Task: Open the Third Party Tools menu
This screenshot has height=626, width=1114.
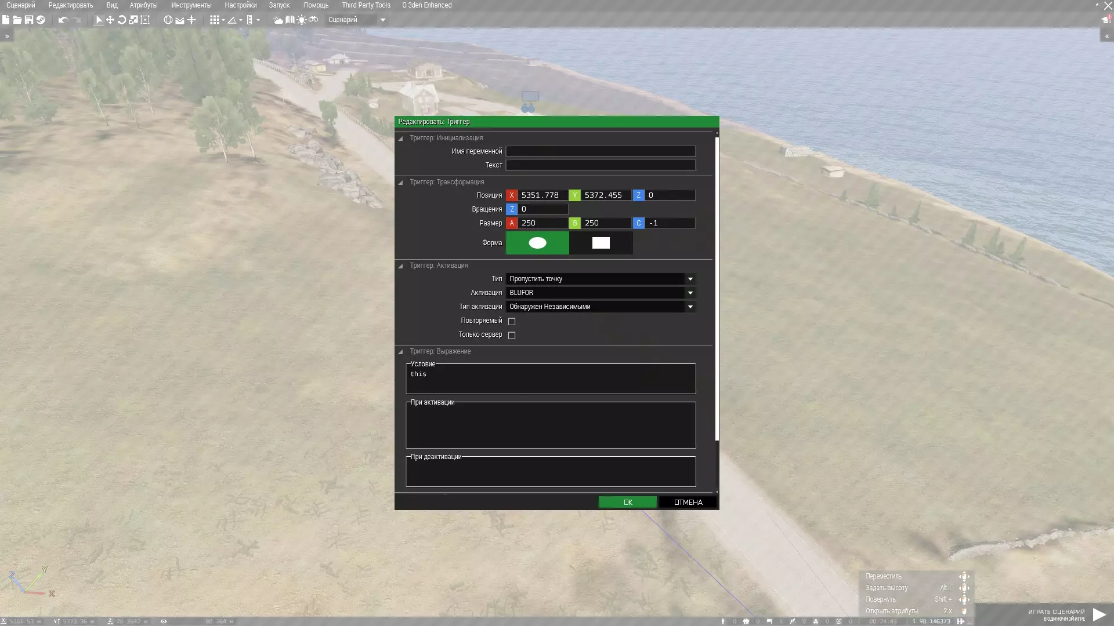Action: pos(366,5)
